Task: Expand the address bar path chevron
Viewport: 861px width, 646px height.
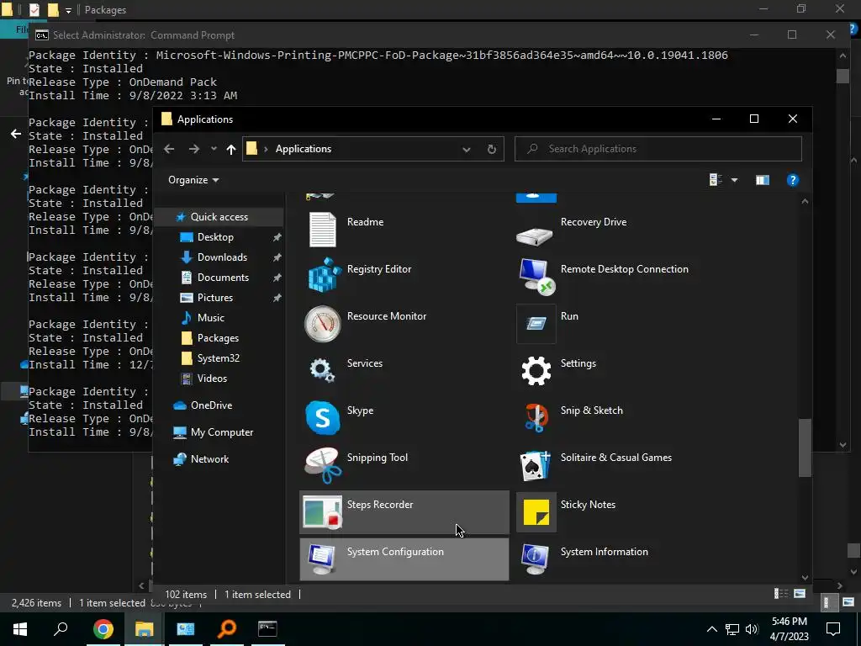Action: pos(266,149)
